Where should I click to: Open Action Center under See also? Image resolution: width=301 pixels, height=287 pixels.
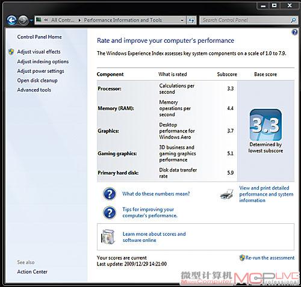coord(32,272)
